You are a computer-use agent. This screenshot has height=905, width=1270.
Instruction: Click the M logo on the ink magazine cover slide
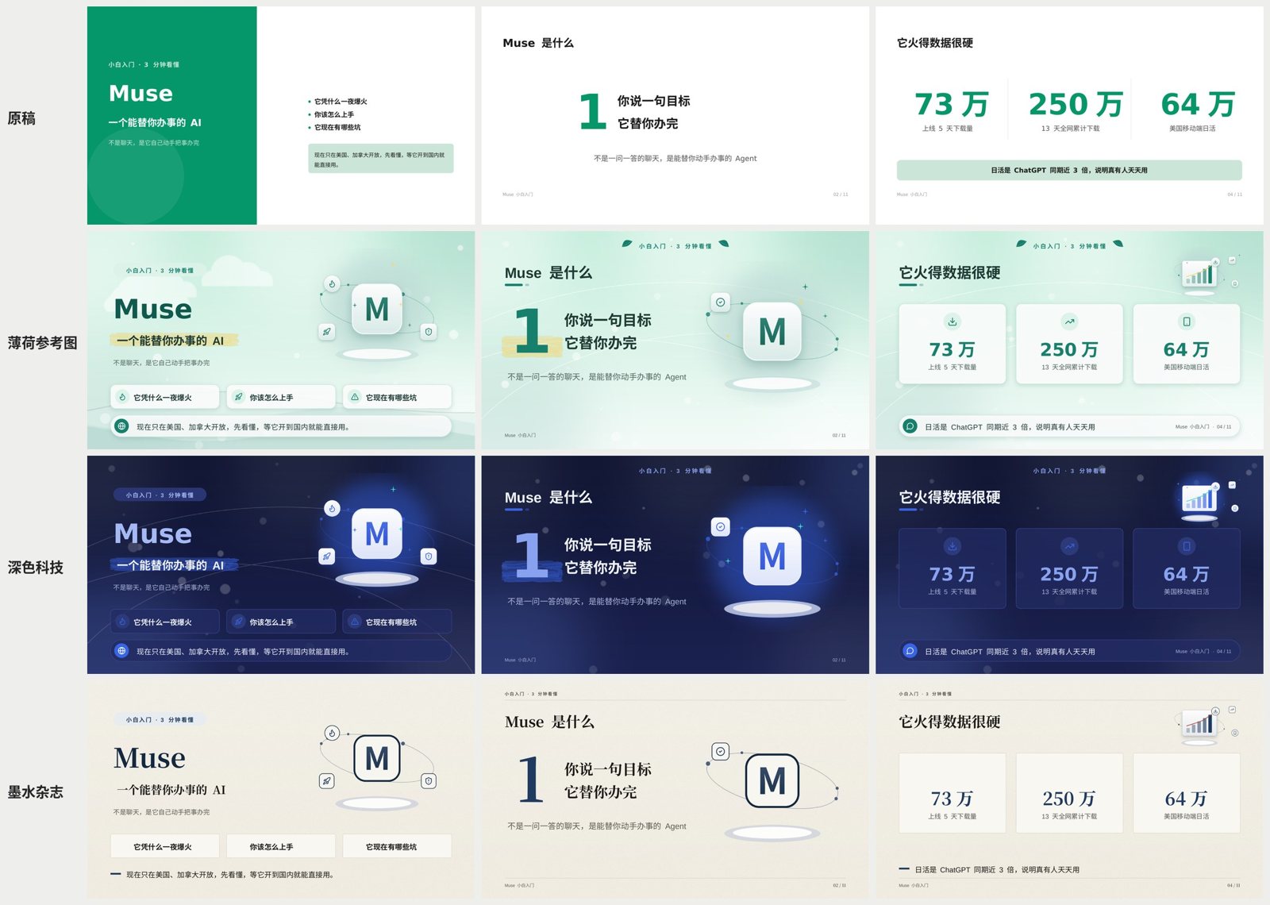377,758
